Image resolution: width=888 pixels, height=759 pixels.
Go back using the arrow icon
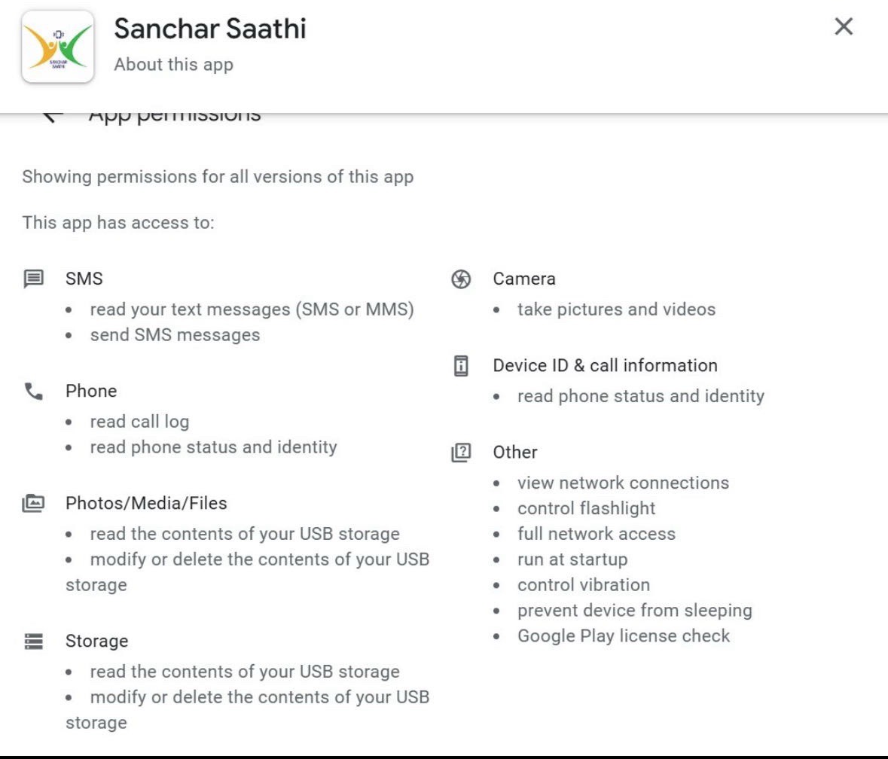point(51,116)
